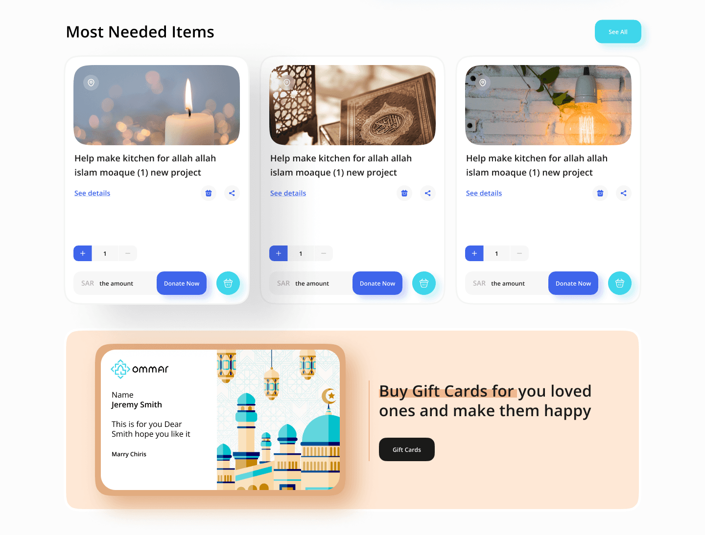
Task: Click the amount field on the second card
Action: (311, 283)
